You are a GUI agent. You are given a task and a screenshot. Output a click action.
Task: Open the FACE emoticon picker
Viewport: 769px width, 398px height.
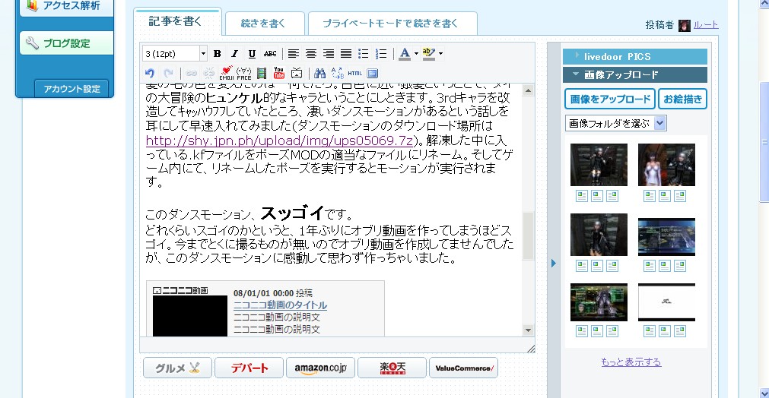[x=243, y=74]
